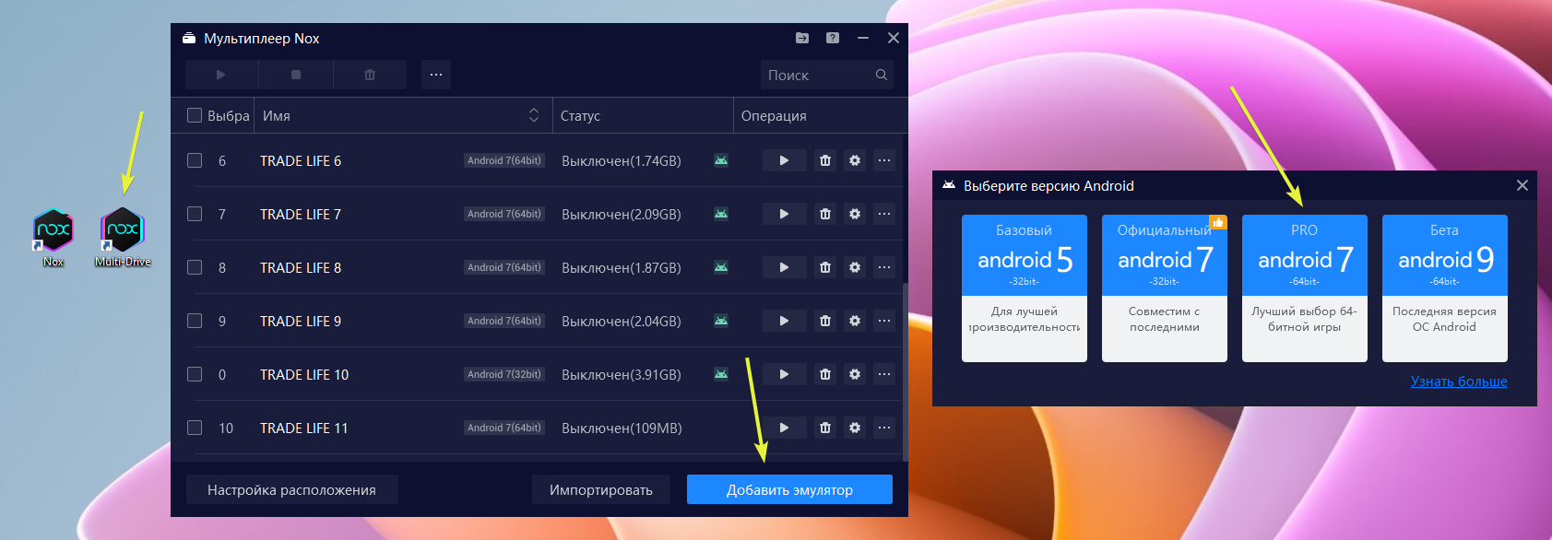
Task: Tick the select-all checkbox in header
Action: [195, 115]
